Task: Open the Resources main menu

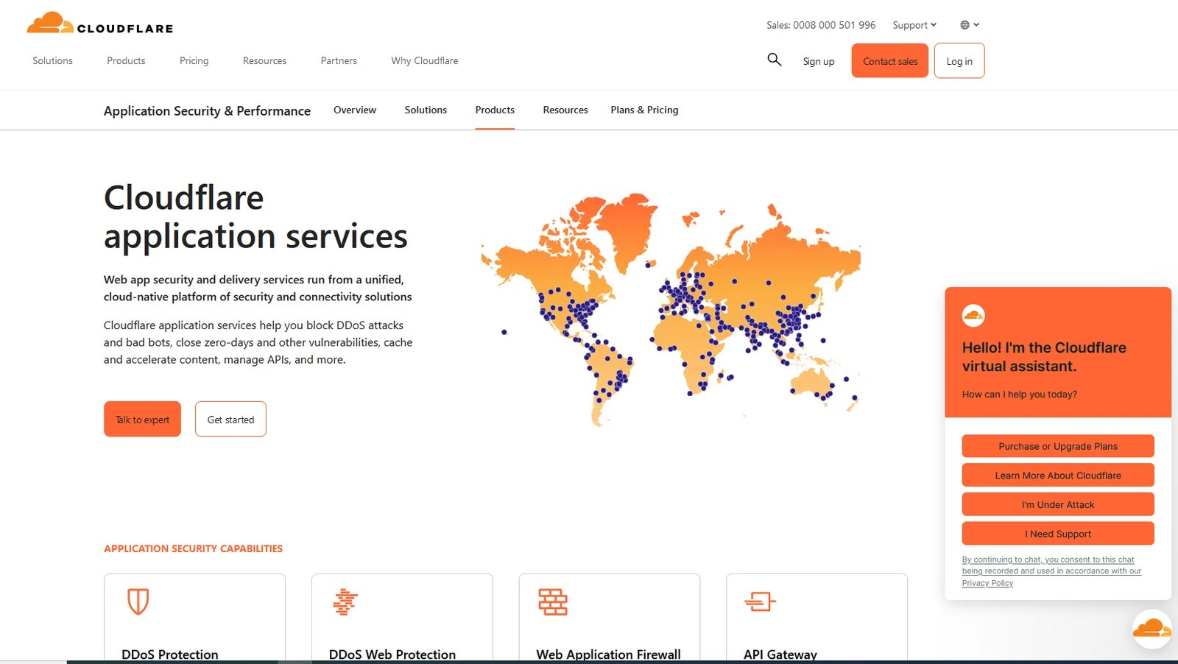Action: pyautogui.click(x=264, y=61)
